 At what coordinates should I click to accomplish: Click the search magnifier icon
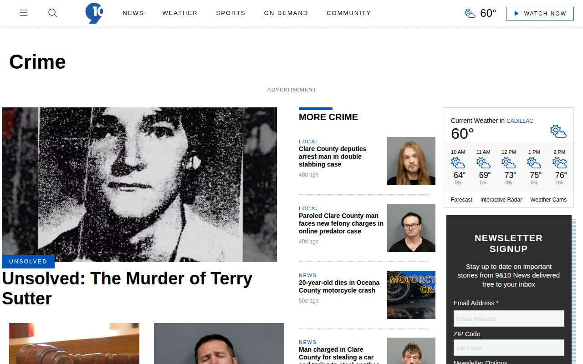(53, 13)
